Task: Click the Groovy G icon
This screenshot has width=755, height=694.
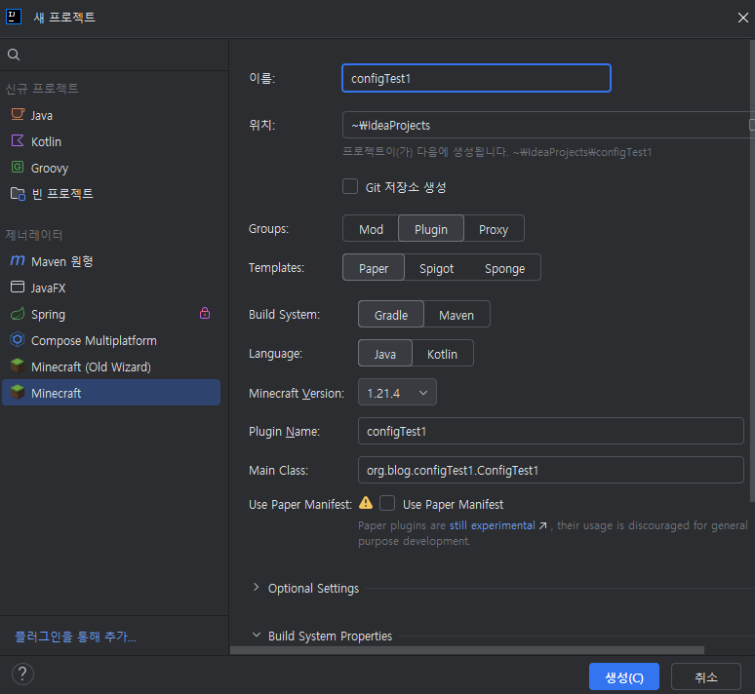Action: coord(18,167)
